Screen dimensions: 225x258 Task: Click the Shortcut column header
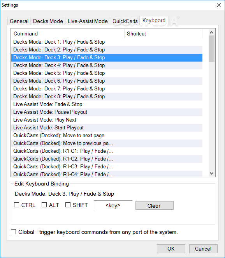(x=163, y=34)
